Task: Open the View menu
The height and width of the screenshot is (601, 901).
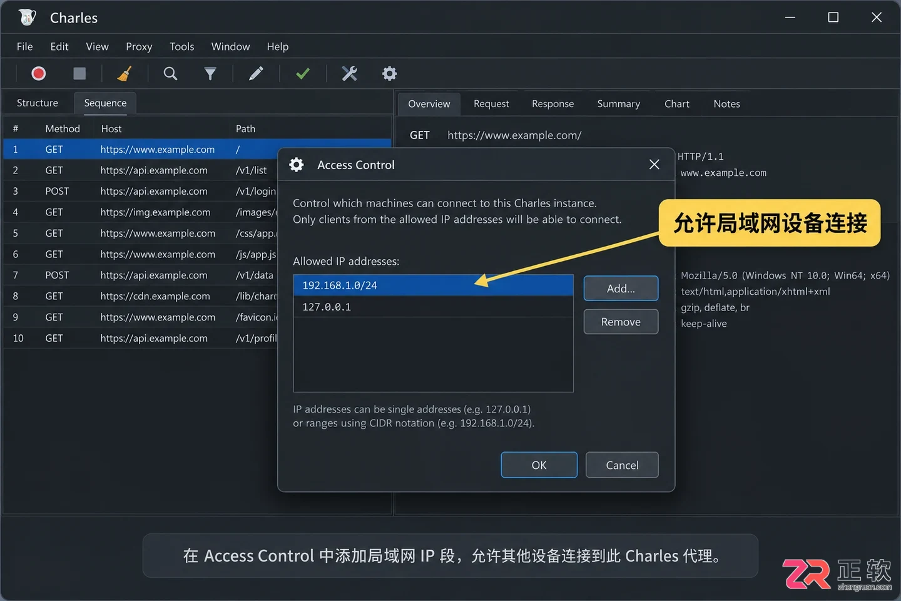Action: (x=97, y=46)
